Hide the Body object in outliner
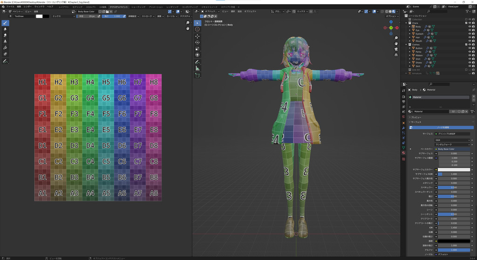 (470, 27)
